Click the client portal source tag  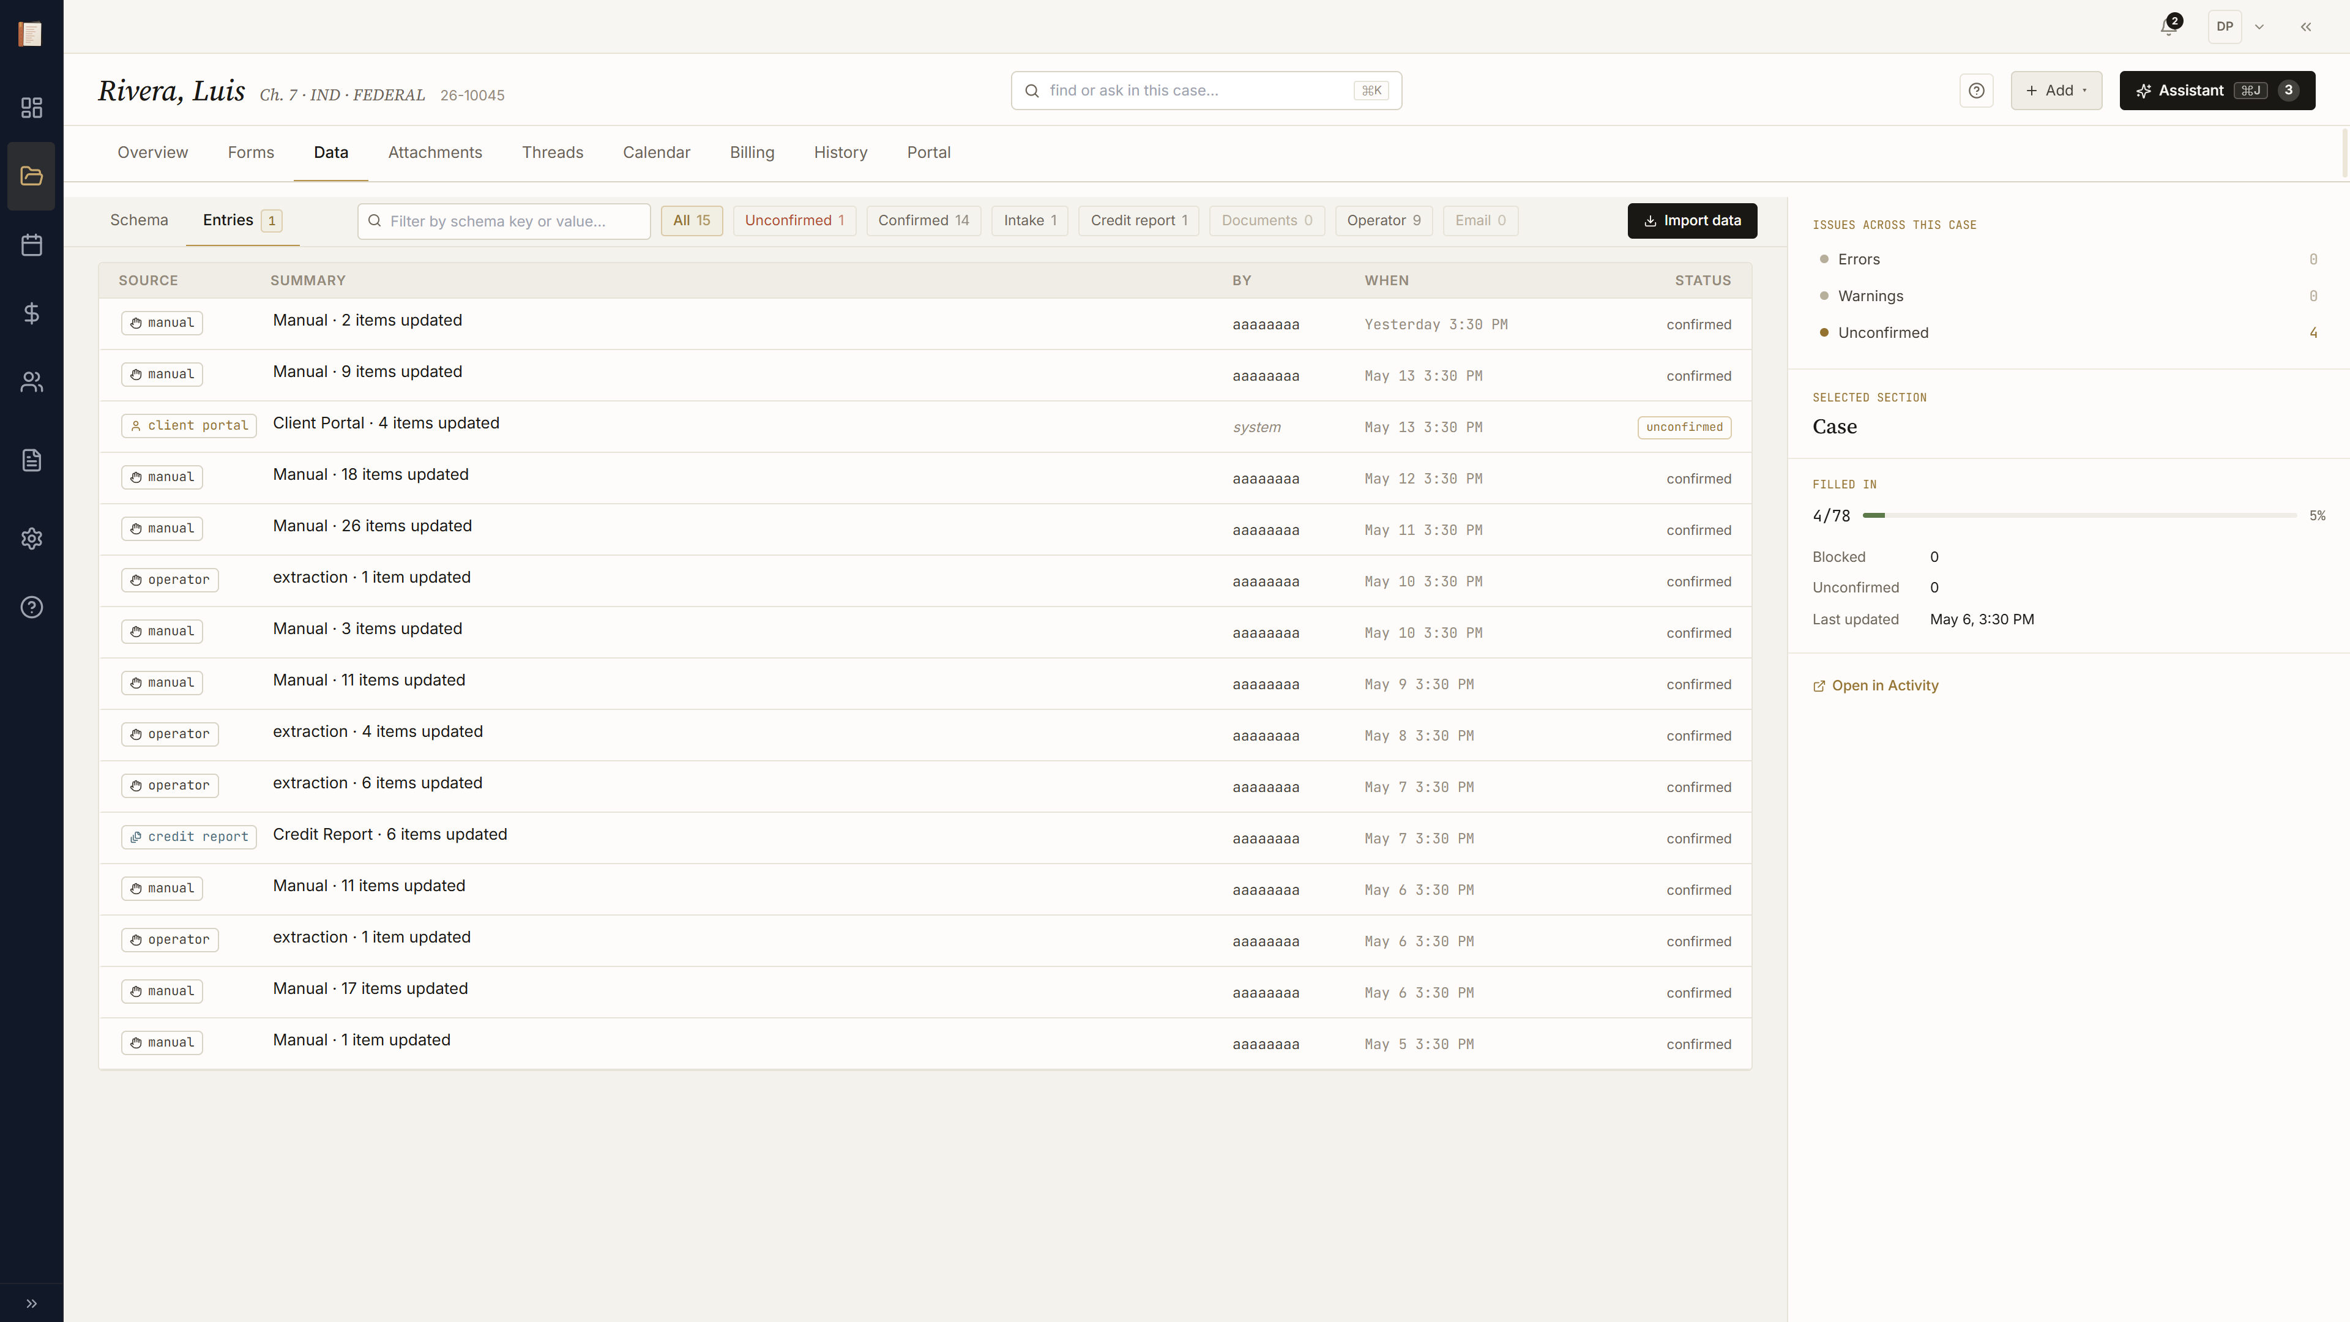[189, 425]
